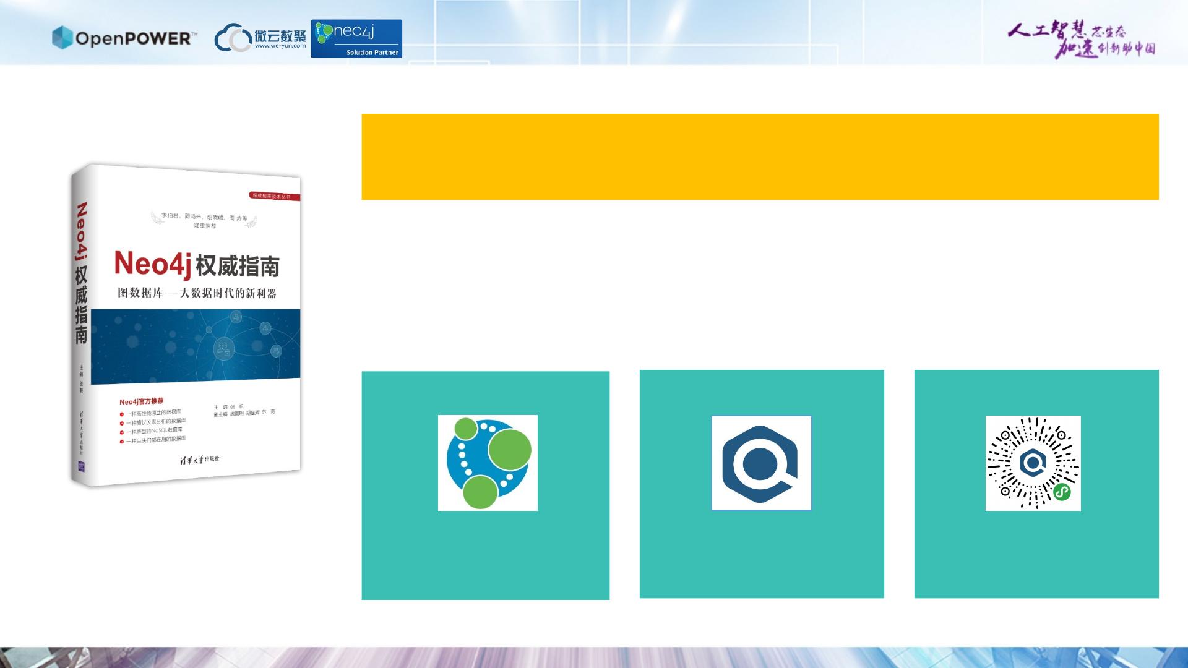
Task: Click the bullet line 一种新型的NoSQL数据库
Action: [x=153, y=430]
